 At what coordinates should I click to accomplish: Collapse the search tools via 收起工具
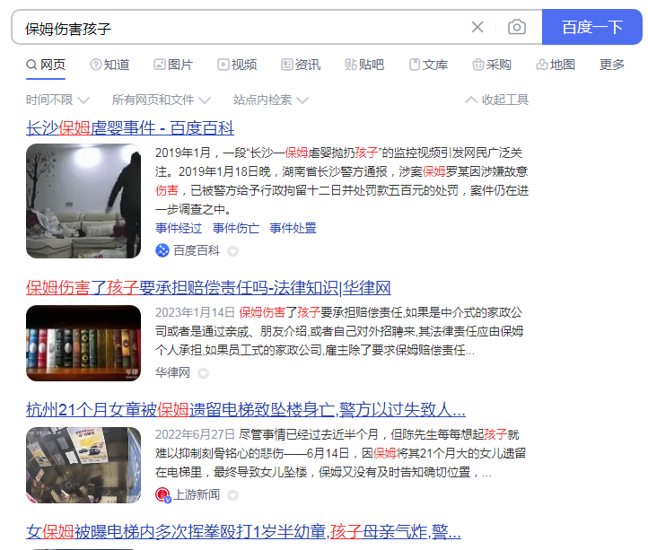tap(497, 100)
